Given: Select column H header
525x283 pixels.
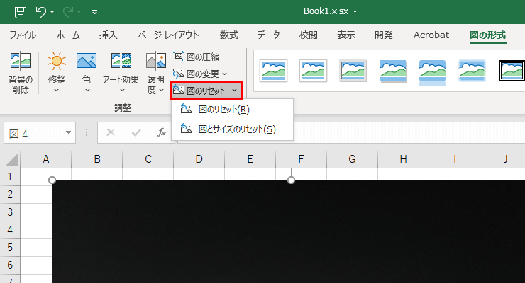Looking at the screenshot, I should click(x=403, y=159).
